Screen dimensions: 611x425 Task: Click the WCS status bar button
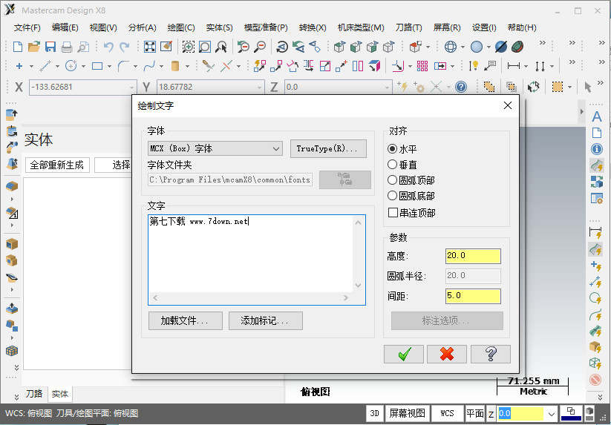tap(447, 413)
